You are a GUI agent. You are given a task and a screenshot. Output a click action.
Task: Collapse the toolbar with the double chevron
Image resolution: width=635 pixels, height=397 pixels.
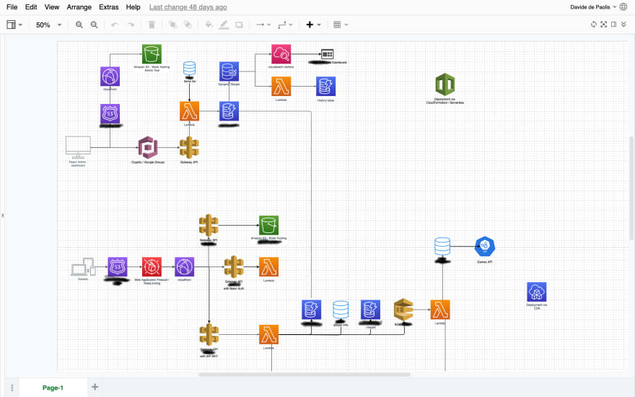[x=623, y=25]
